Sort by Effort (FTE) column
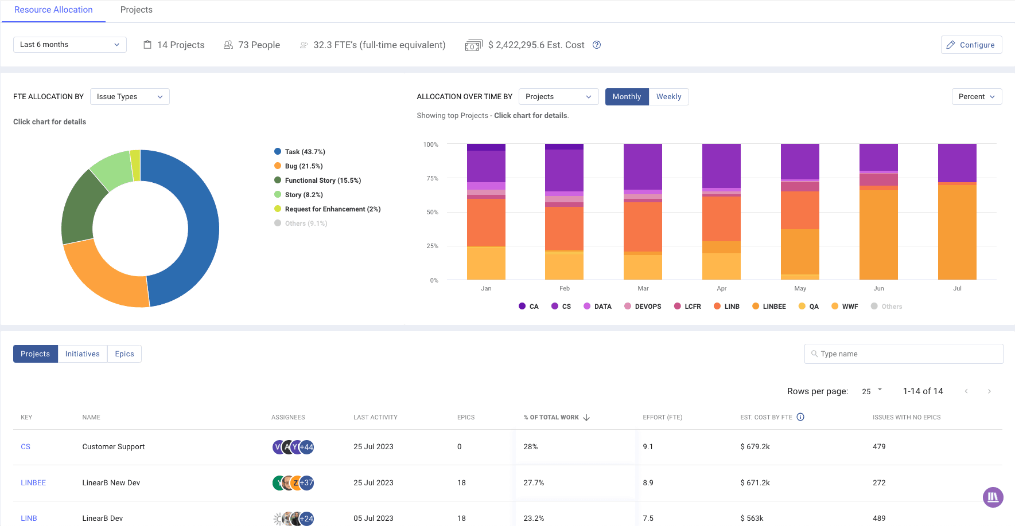Screen dimensions: 1015x526 point(662,418)
